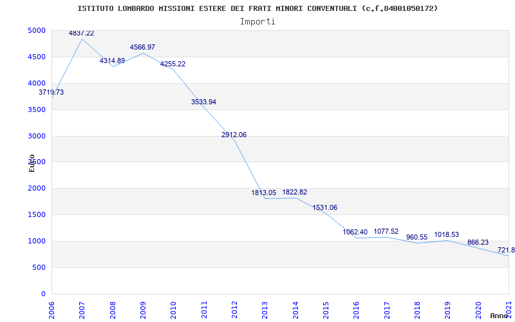Click the 1077.52 value label
515x322 pixels.
point(386,232)
